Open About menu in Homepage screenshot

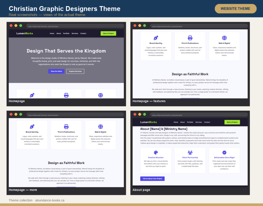[59, 33]
